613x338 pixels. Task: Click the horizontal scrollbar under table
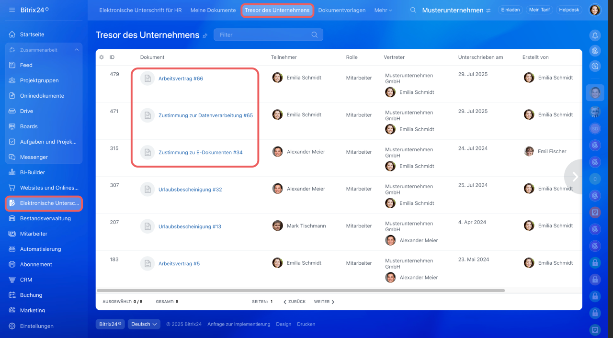tap(301, 290)
